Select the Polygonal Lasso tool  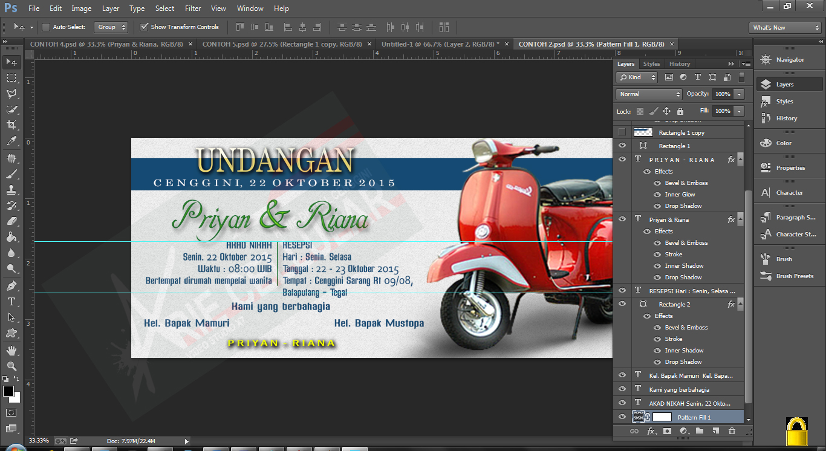tap(11, 94)
